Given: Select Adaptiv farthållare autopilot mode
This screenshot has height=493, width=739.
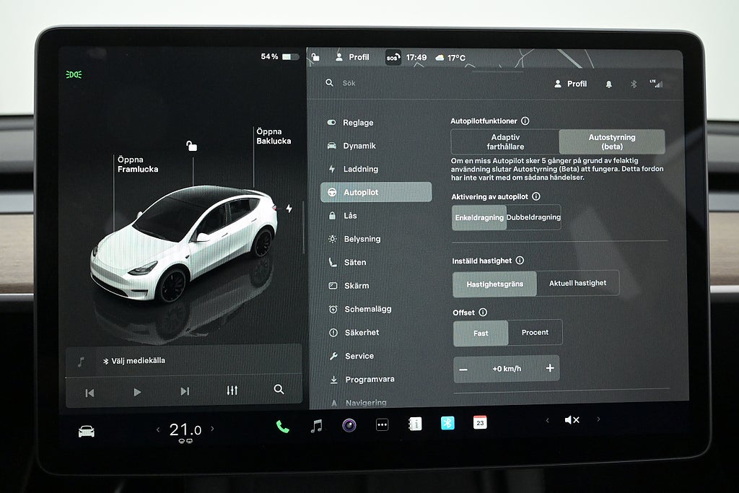Looking at the screenshot, I should (505, 141).
